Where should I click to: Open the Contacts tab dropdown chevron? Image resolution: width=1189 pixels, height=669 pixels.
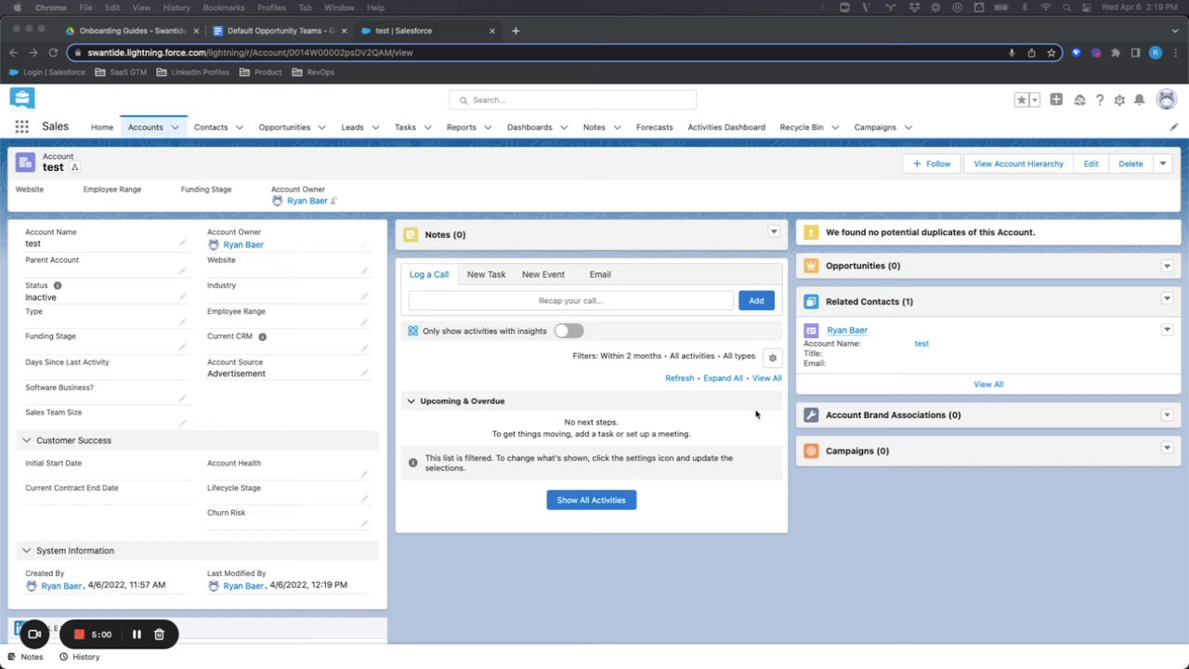coord(239,127)
